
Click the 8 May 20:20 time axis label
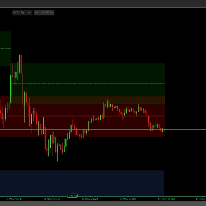click(90, 199)
